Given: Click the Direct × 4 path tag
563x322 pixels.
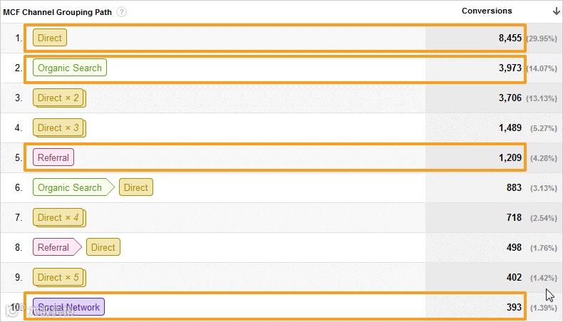Looking at the screenshot, I should point(59,217).
